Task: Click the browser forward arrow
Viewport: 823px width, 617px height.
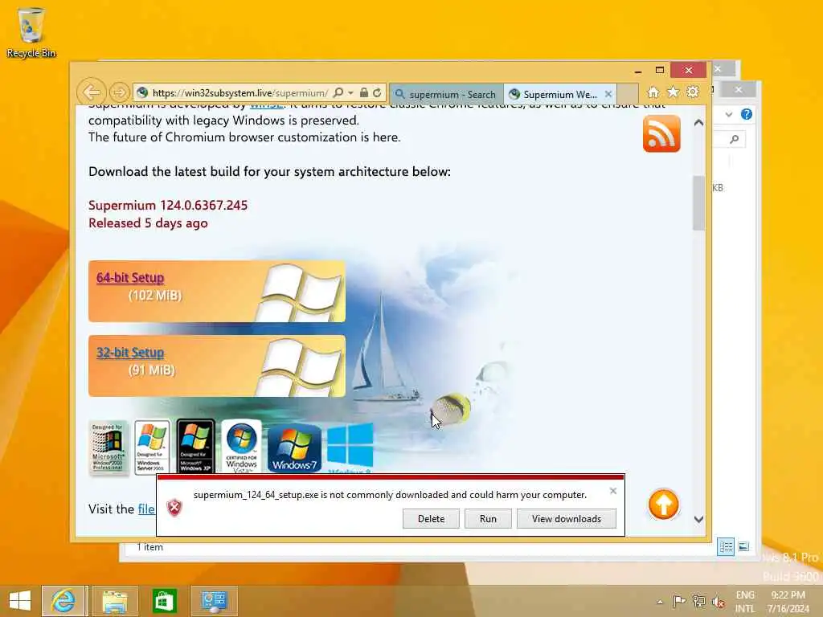Action: click(x=119, y=93)
